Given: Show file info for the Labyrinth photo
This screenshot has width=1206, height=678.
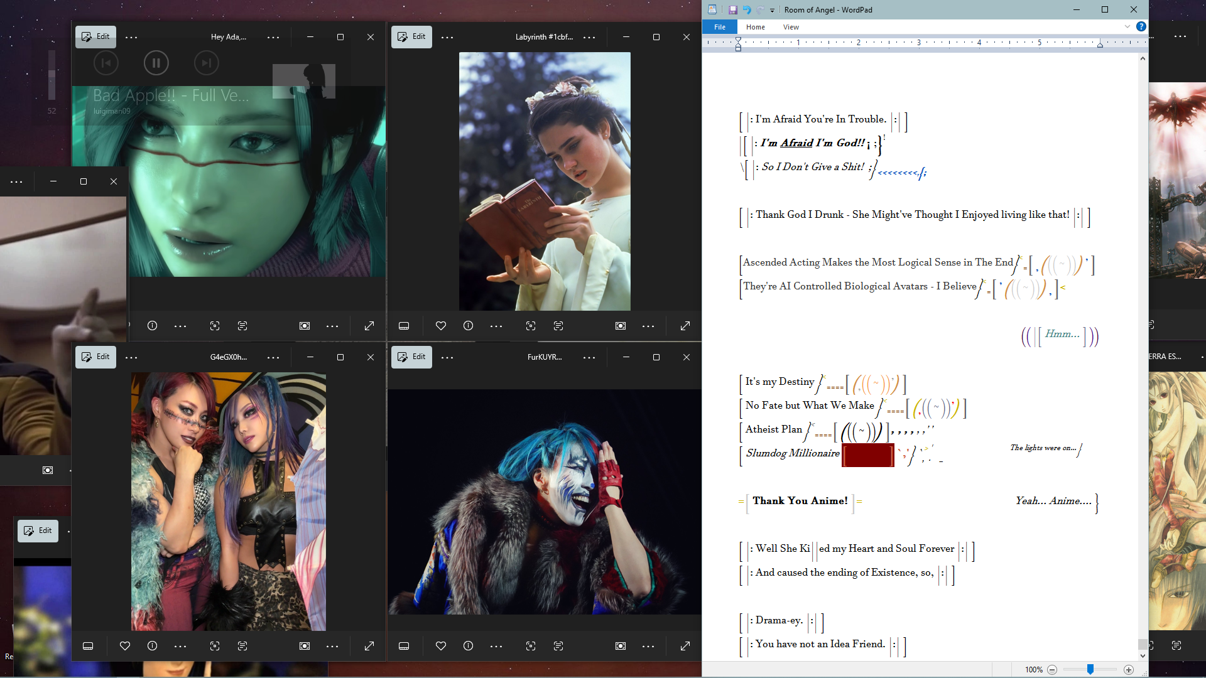Looking at the screenshot, I should (x=468, y=326).
